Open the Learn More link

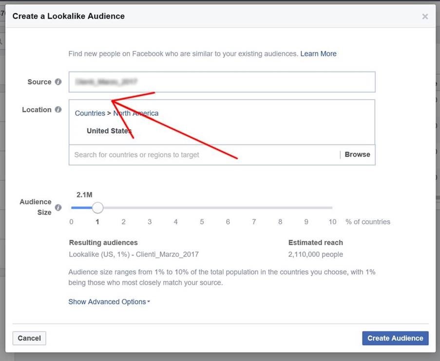click(x=318, y=54)
